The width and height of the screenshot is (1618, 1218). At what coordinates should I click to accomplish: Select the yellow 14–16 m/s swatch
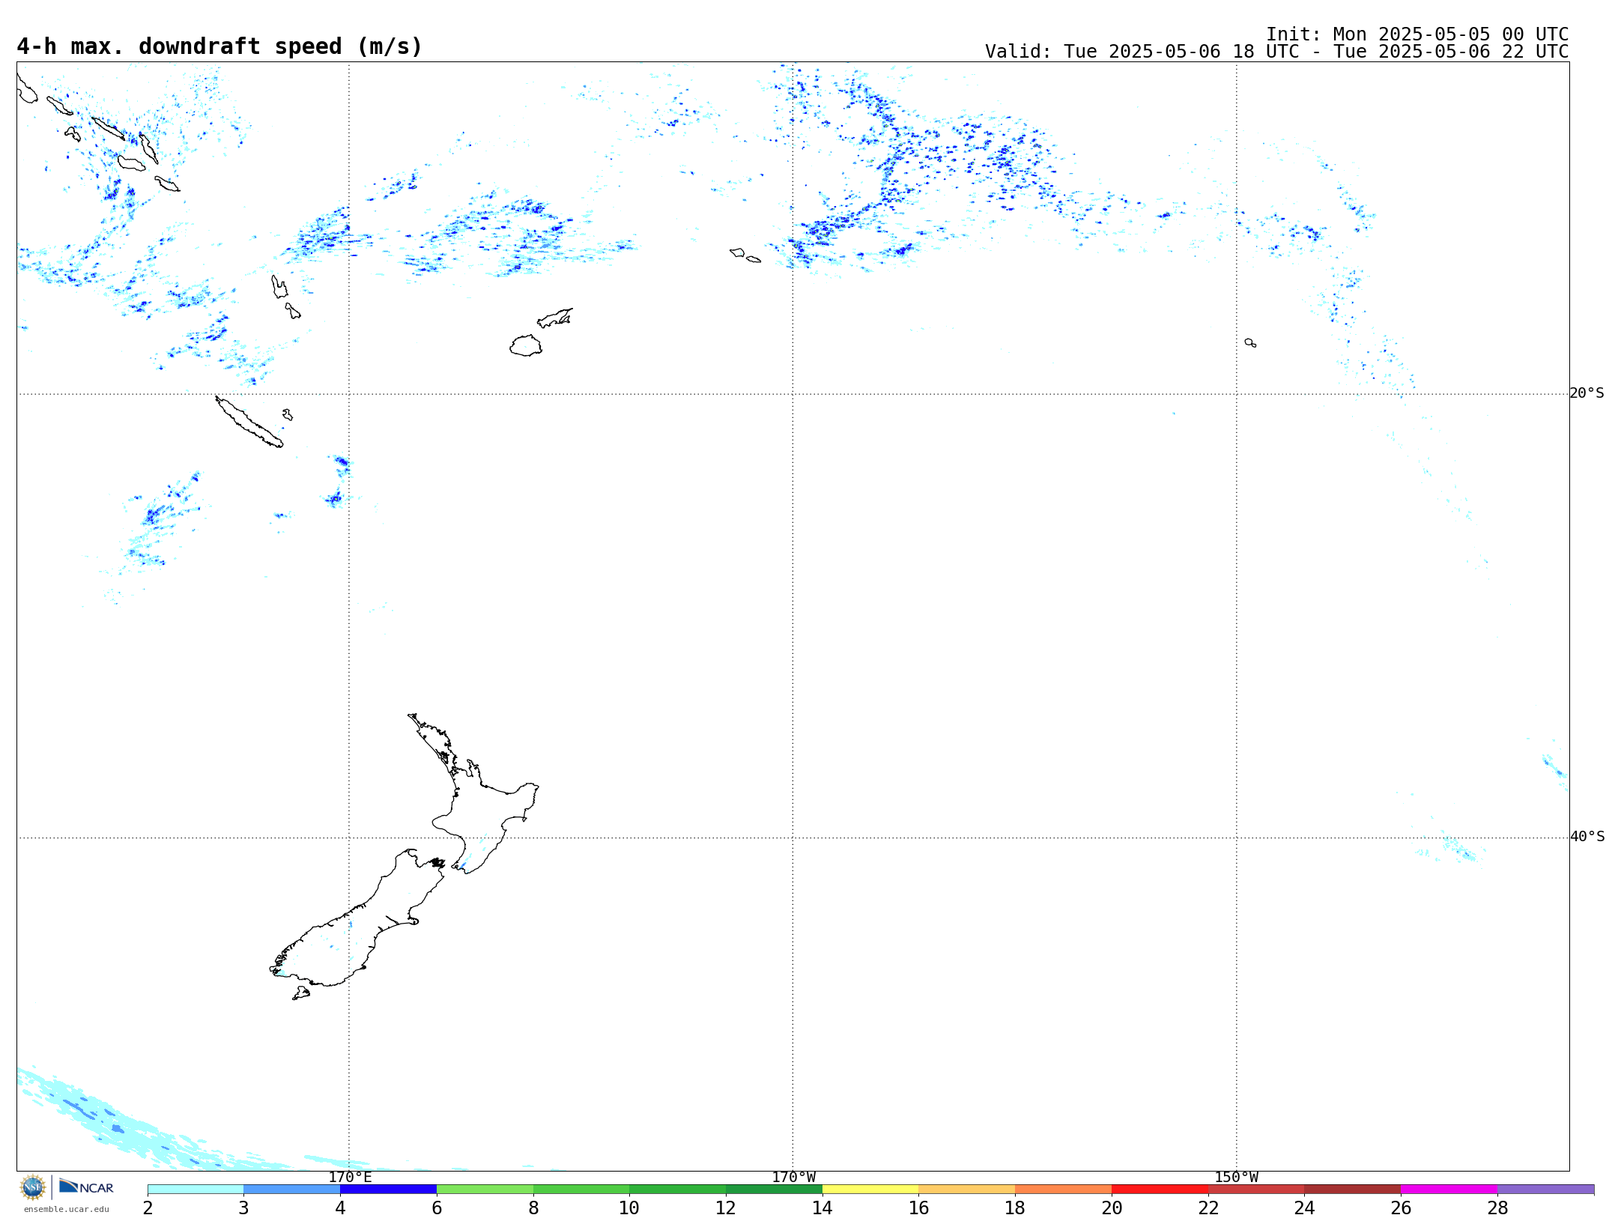tap(870, 1190)
